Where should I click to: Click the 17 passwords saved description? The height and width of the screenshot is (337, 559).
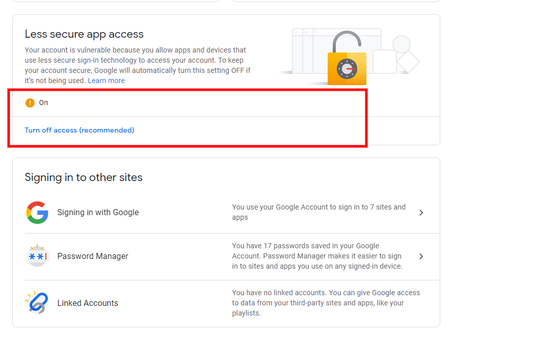pos(317,256)
